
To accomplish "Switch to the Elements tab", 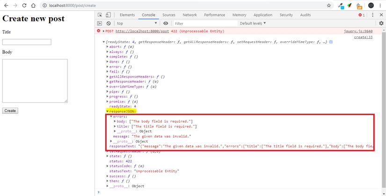I will tap(127, 15).
